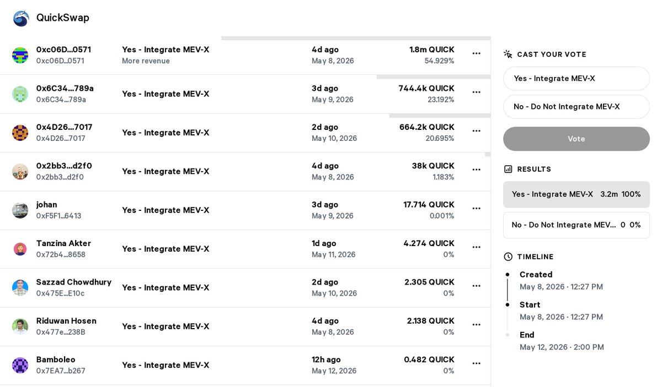The image size is (662, 387).
Task: Open voter name 0x2bb3...d2f0 profile
Action: (x=64, y=166)
